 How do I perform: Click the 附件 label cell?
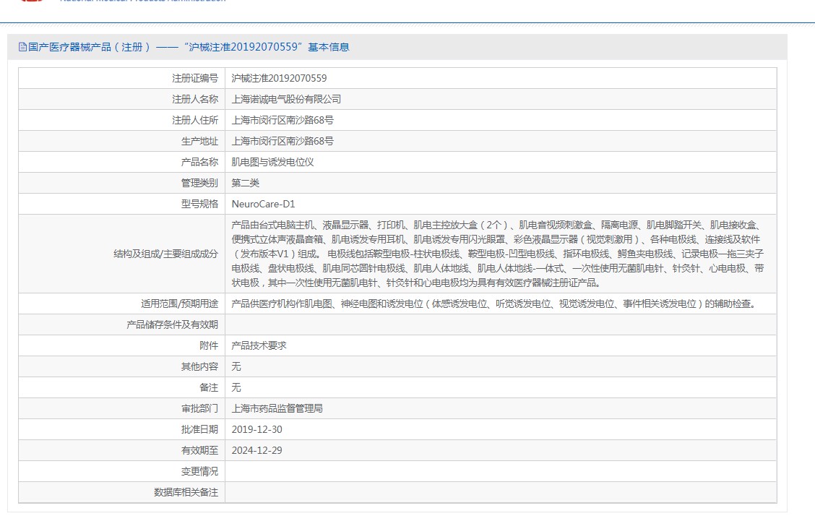click(121, 345)
